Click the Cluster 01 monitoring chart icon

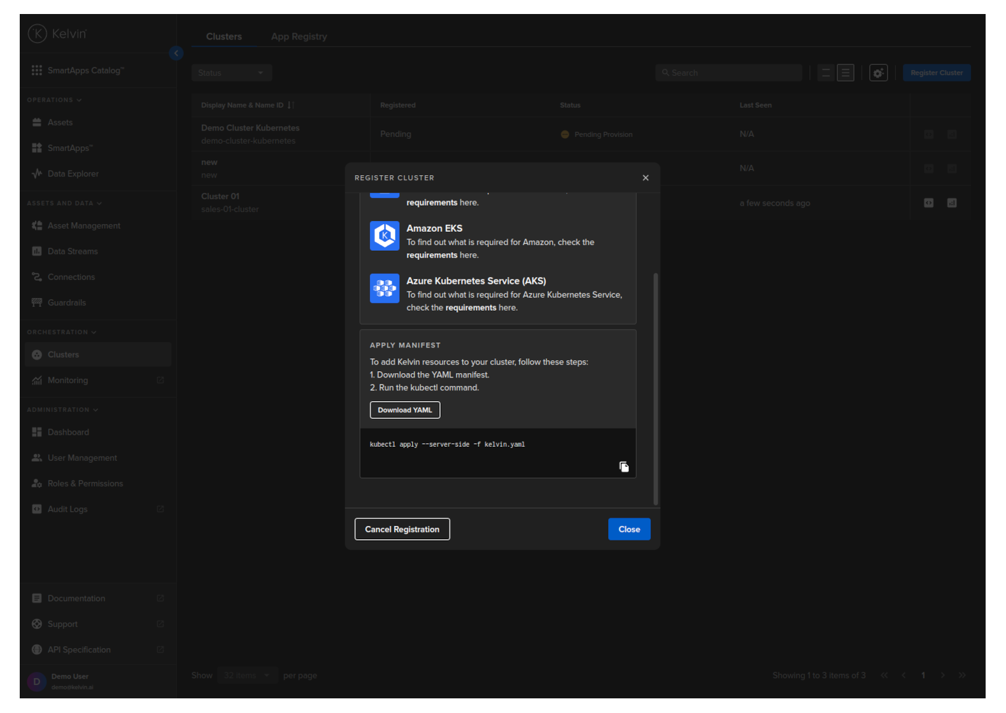coord(952,203)
